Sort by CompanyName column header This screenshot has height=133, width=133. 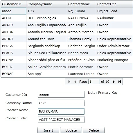46,4
